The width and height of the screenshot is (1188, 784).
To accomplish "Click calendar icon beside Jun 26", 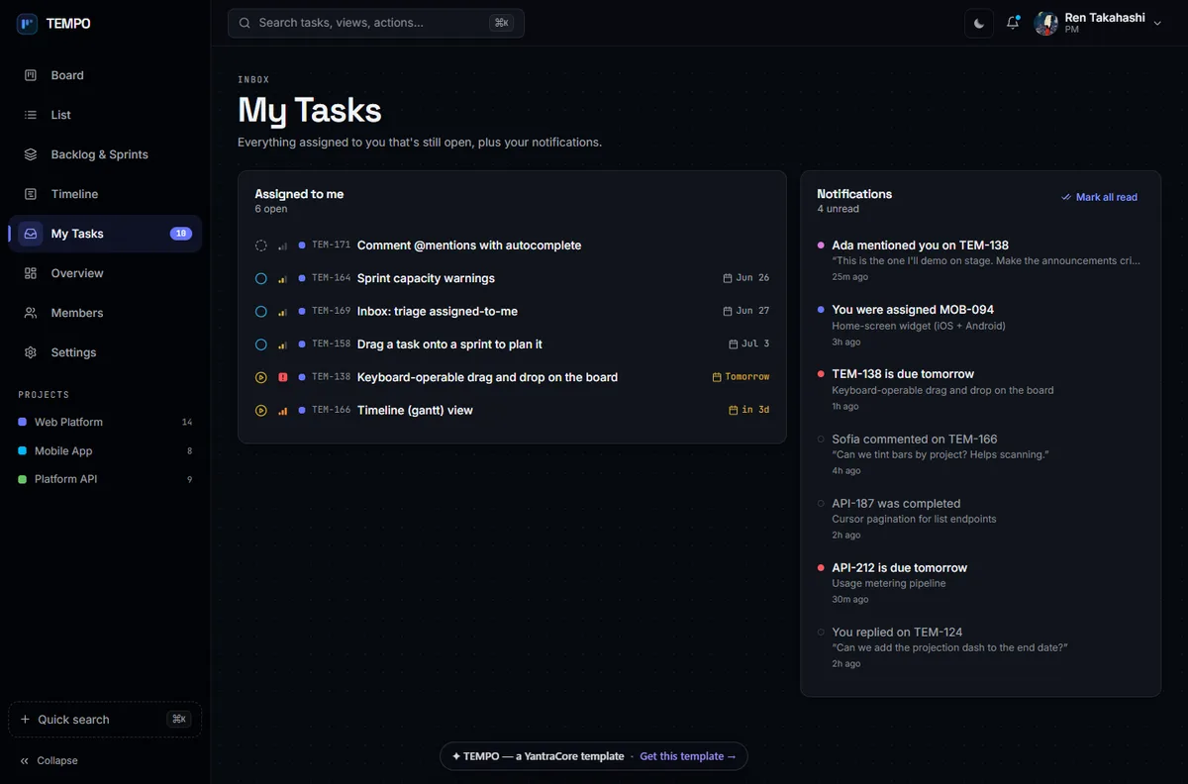I will [728, 278].
